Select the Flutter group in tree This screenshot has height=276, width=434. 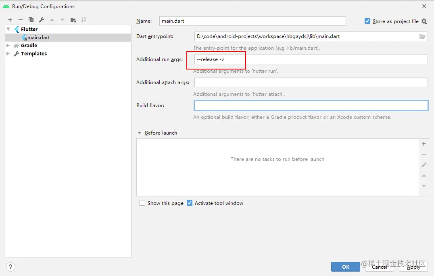coord(68,29)
